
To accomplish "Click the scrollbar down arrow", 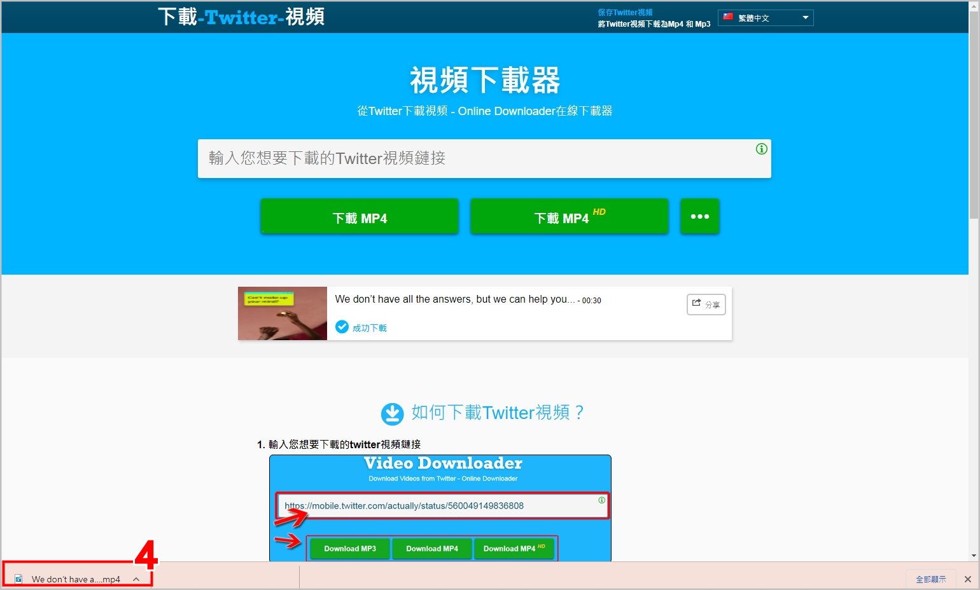I will pos(974,556).
